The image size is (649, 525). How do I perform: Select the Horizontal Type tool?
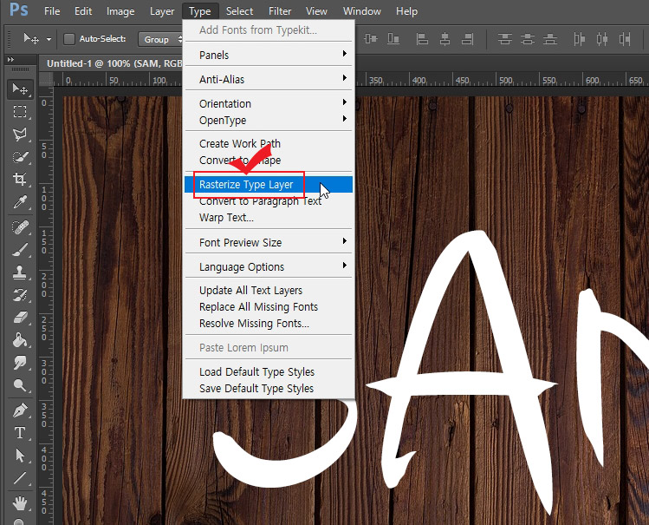[x=20, y=433]
